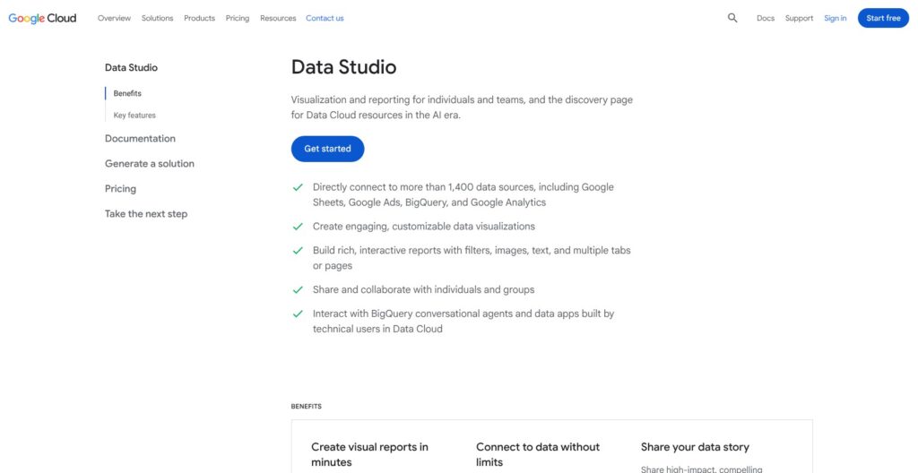
Task: Click the Contact us link
Action: [x=325, y=18]
